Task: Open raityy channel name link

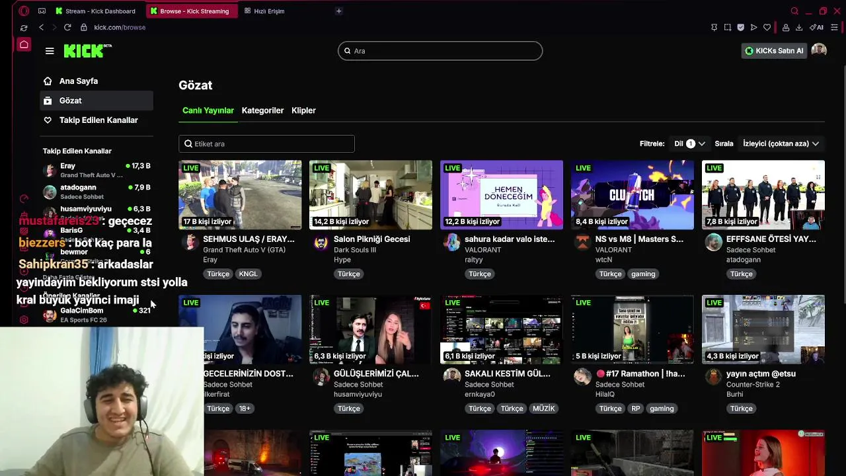Action: pos(474,260)
